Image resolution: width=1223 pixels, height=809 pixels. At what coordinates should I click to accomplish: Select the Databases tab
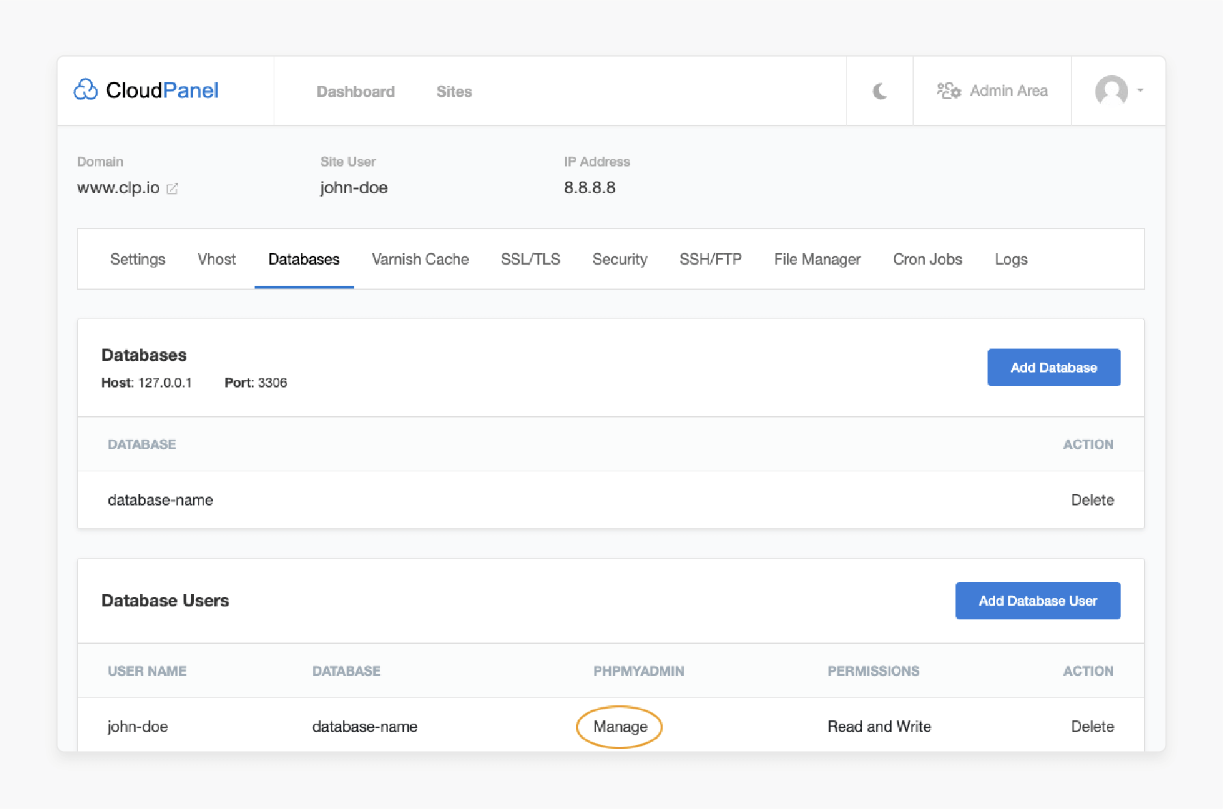(304, 259)
